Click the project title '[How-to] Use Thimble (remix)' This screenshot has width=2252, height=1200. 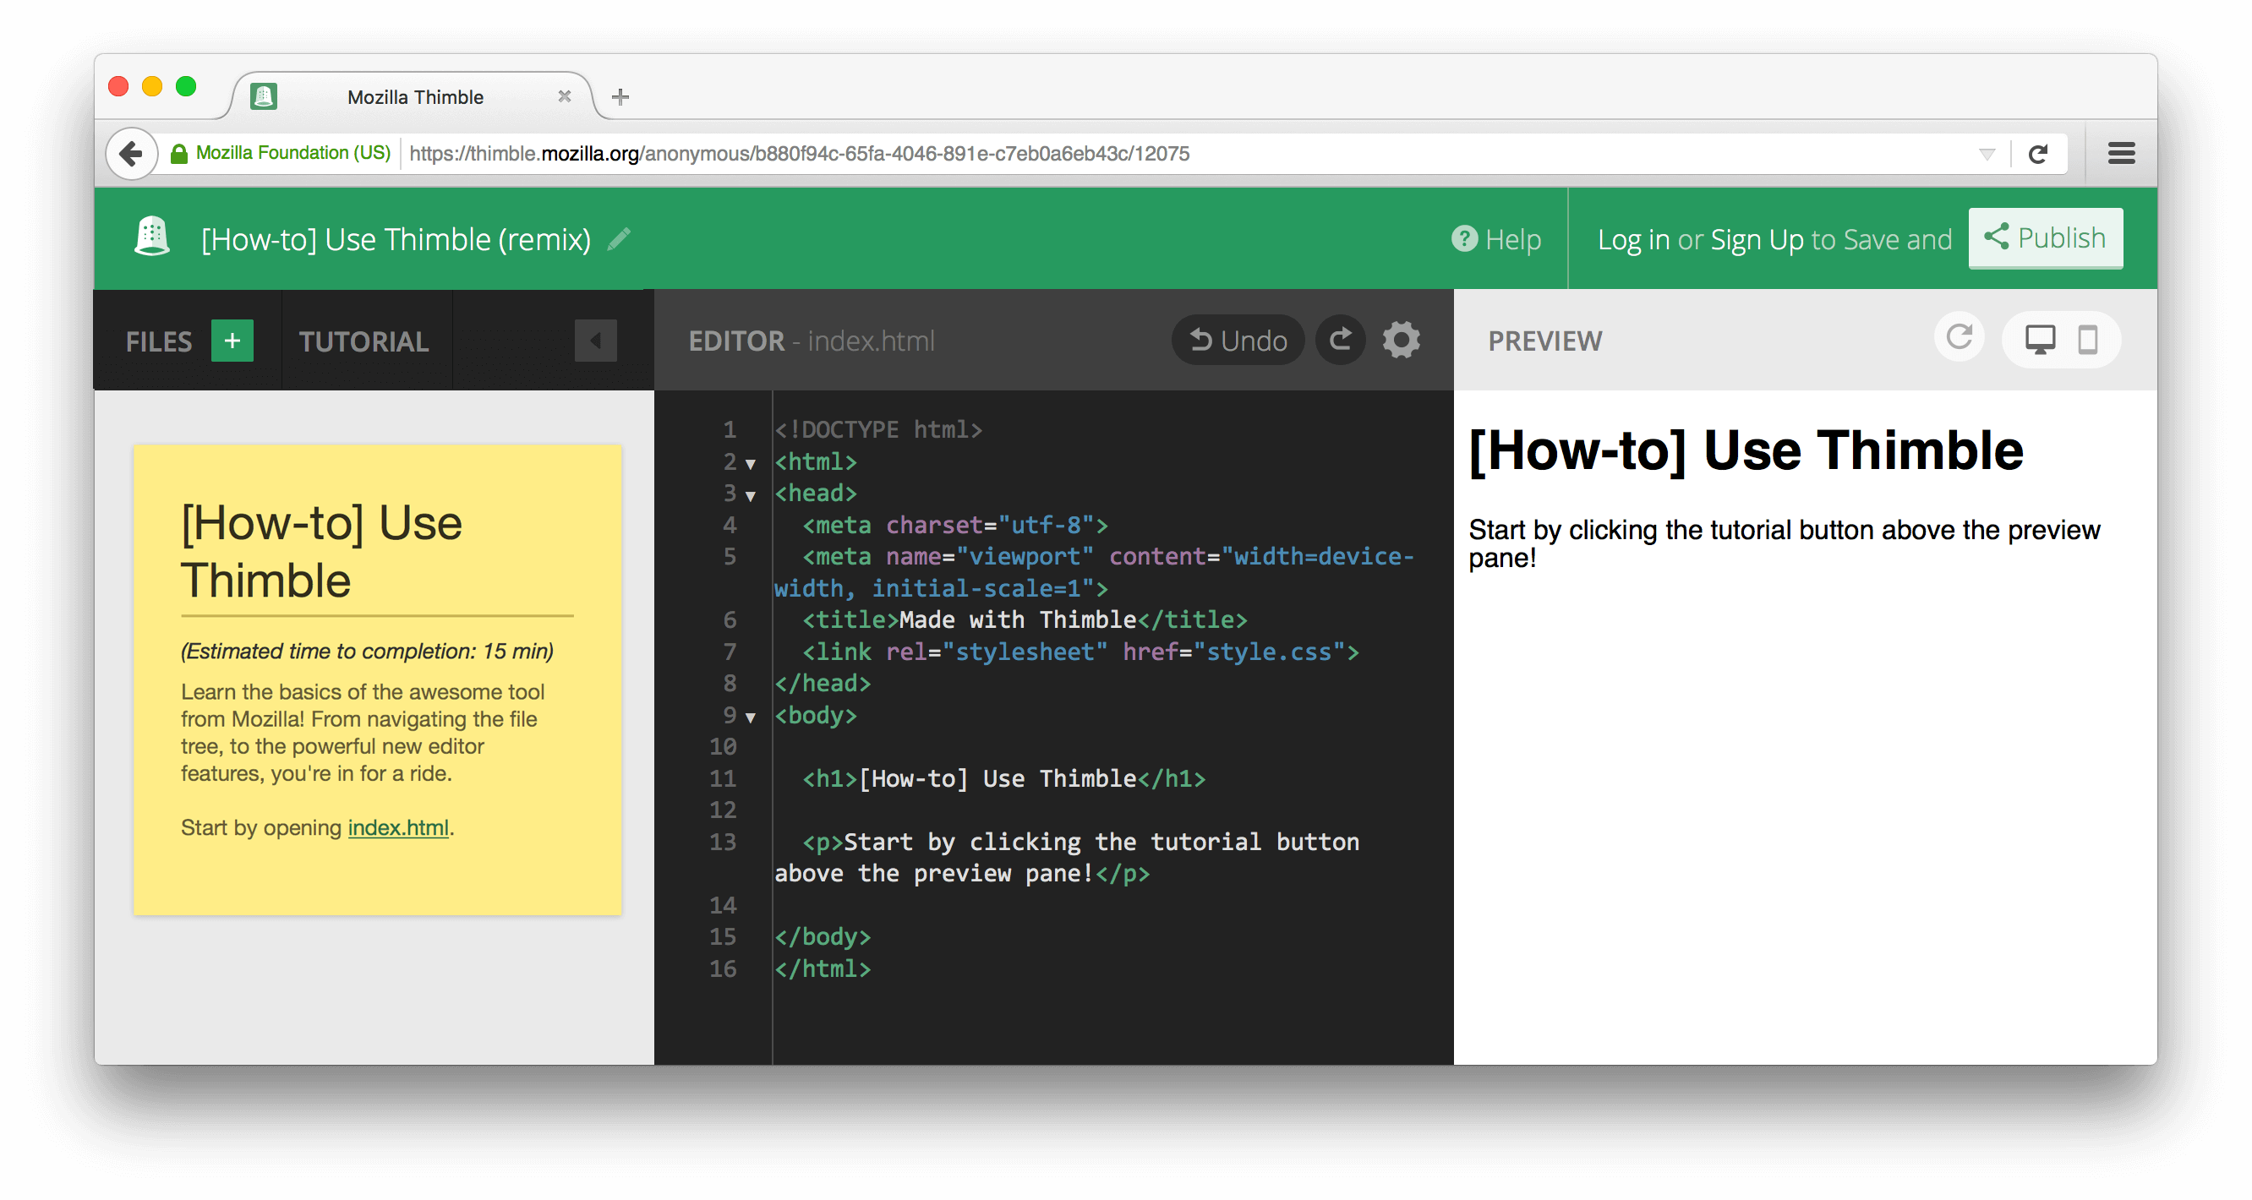click(396, 238)
